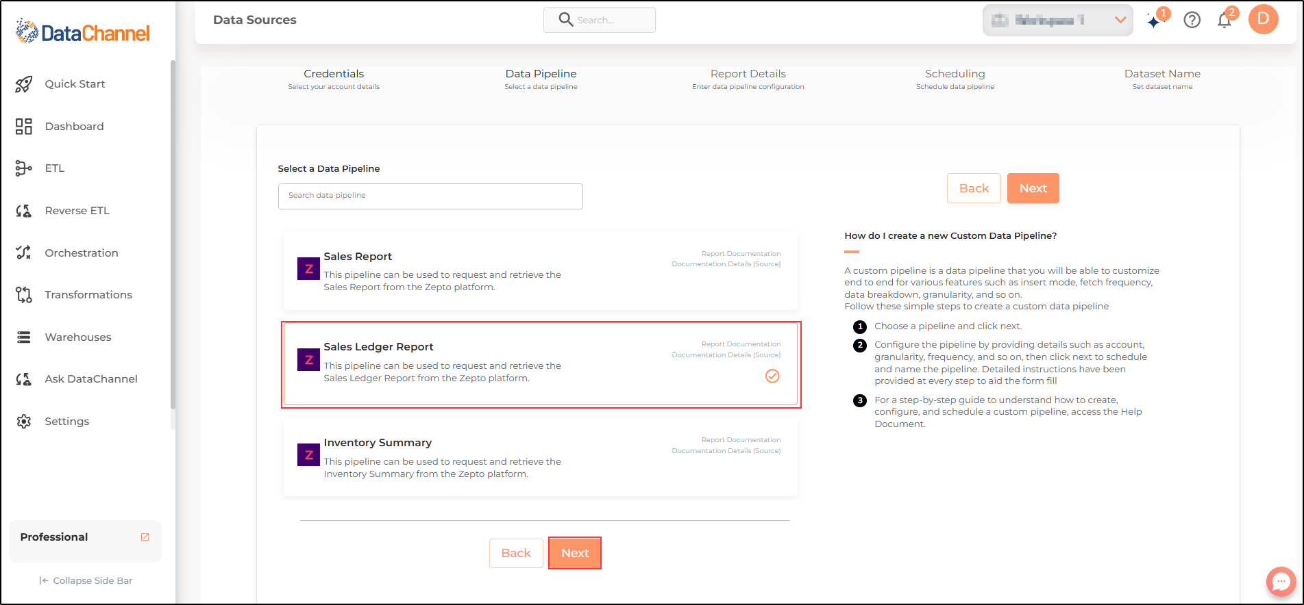This screenshot has height=605, width=1304.
Task: Open Settings menu item
Action: (x=67, y=422)
